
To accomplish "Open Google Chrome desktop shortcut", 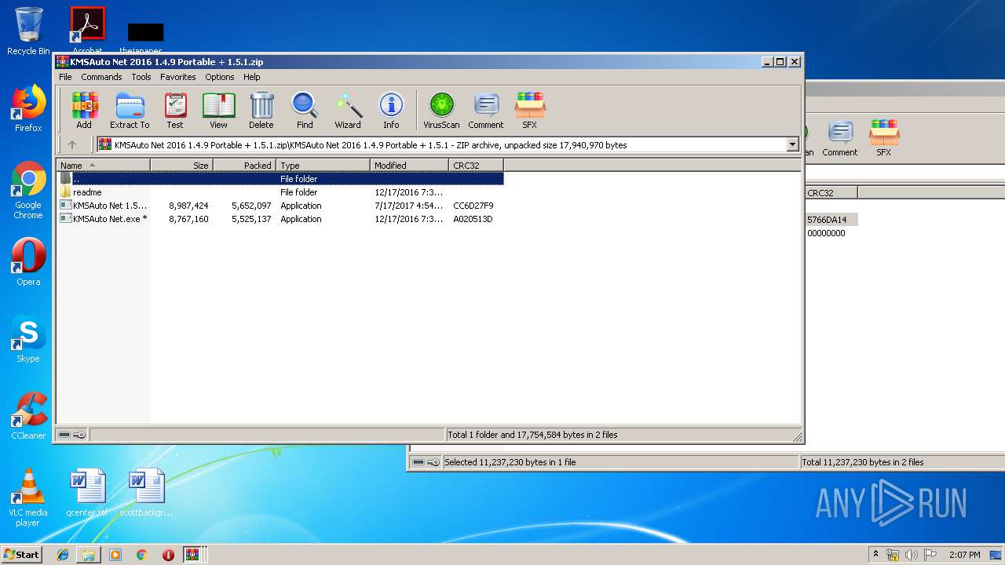I will [x=28, y=191].
